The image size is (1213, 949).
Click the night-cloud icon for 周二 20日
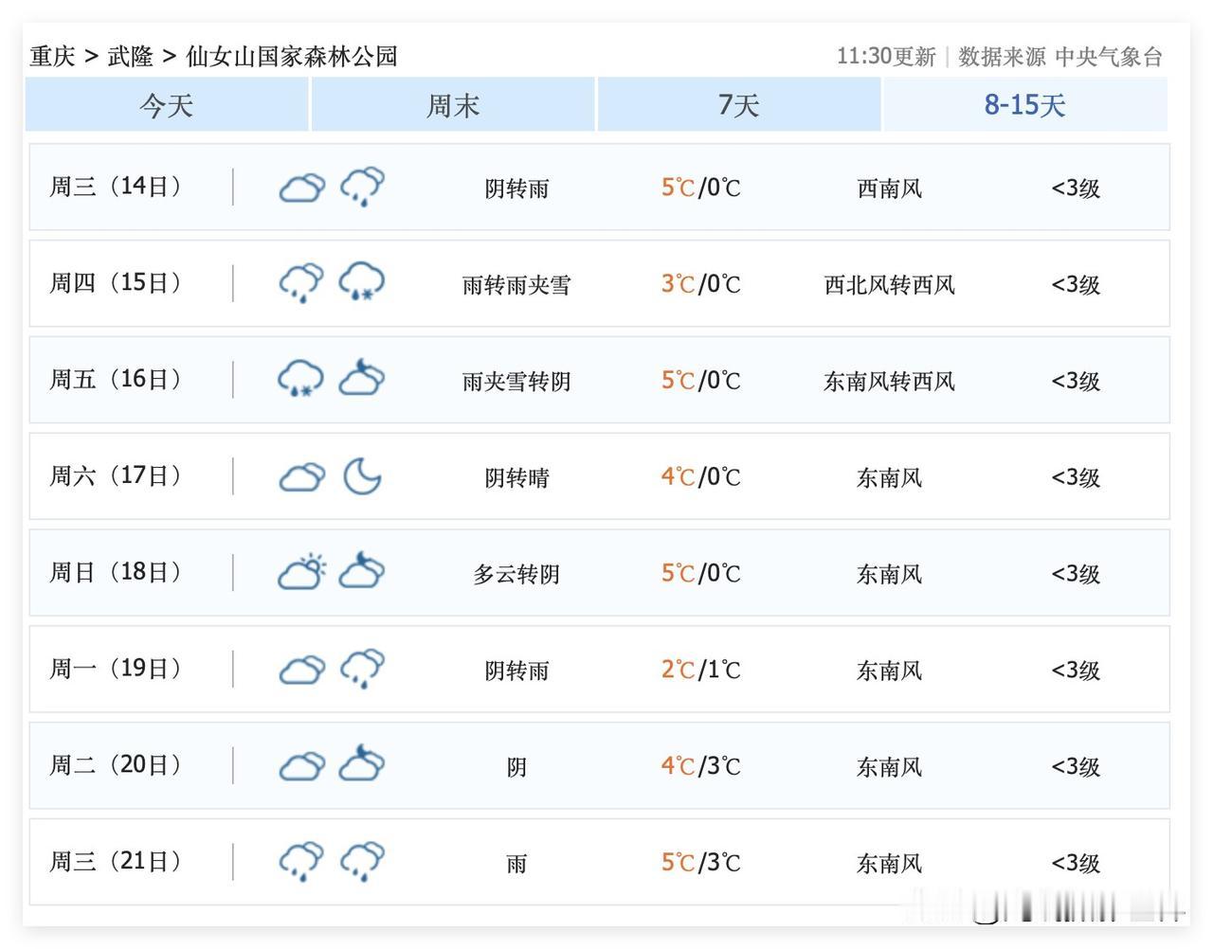[x=362, y=764]
